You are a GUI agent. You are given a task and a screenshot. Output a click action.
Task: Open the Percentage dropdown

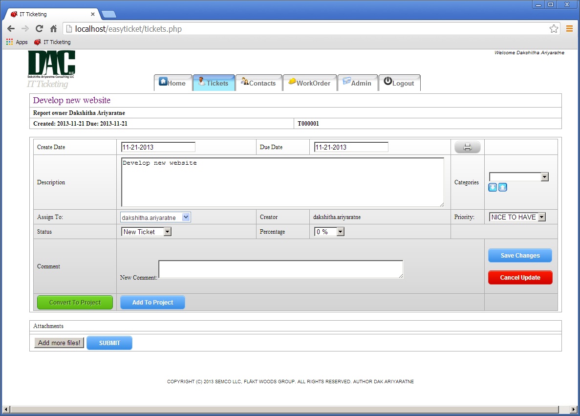coord(329,232)
